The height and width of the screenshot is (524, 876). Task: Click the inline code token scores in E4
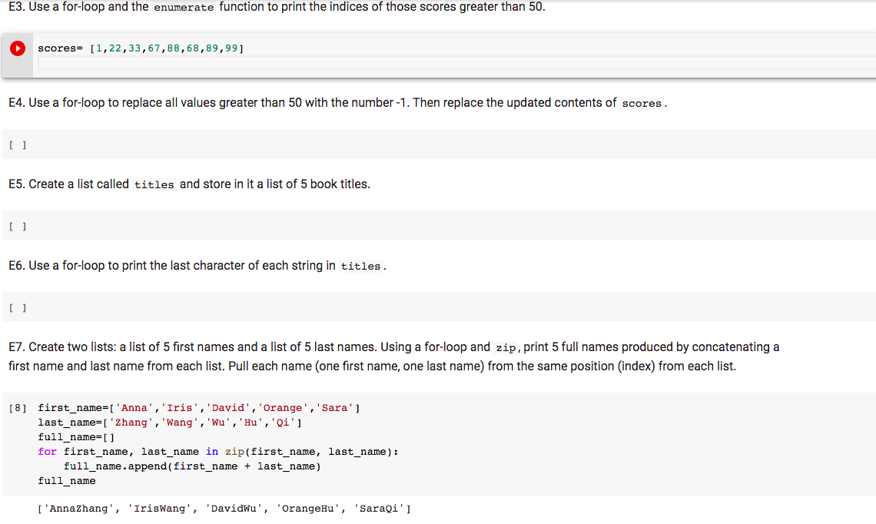click(642, 103)
